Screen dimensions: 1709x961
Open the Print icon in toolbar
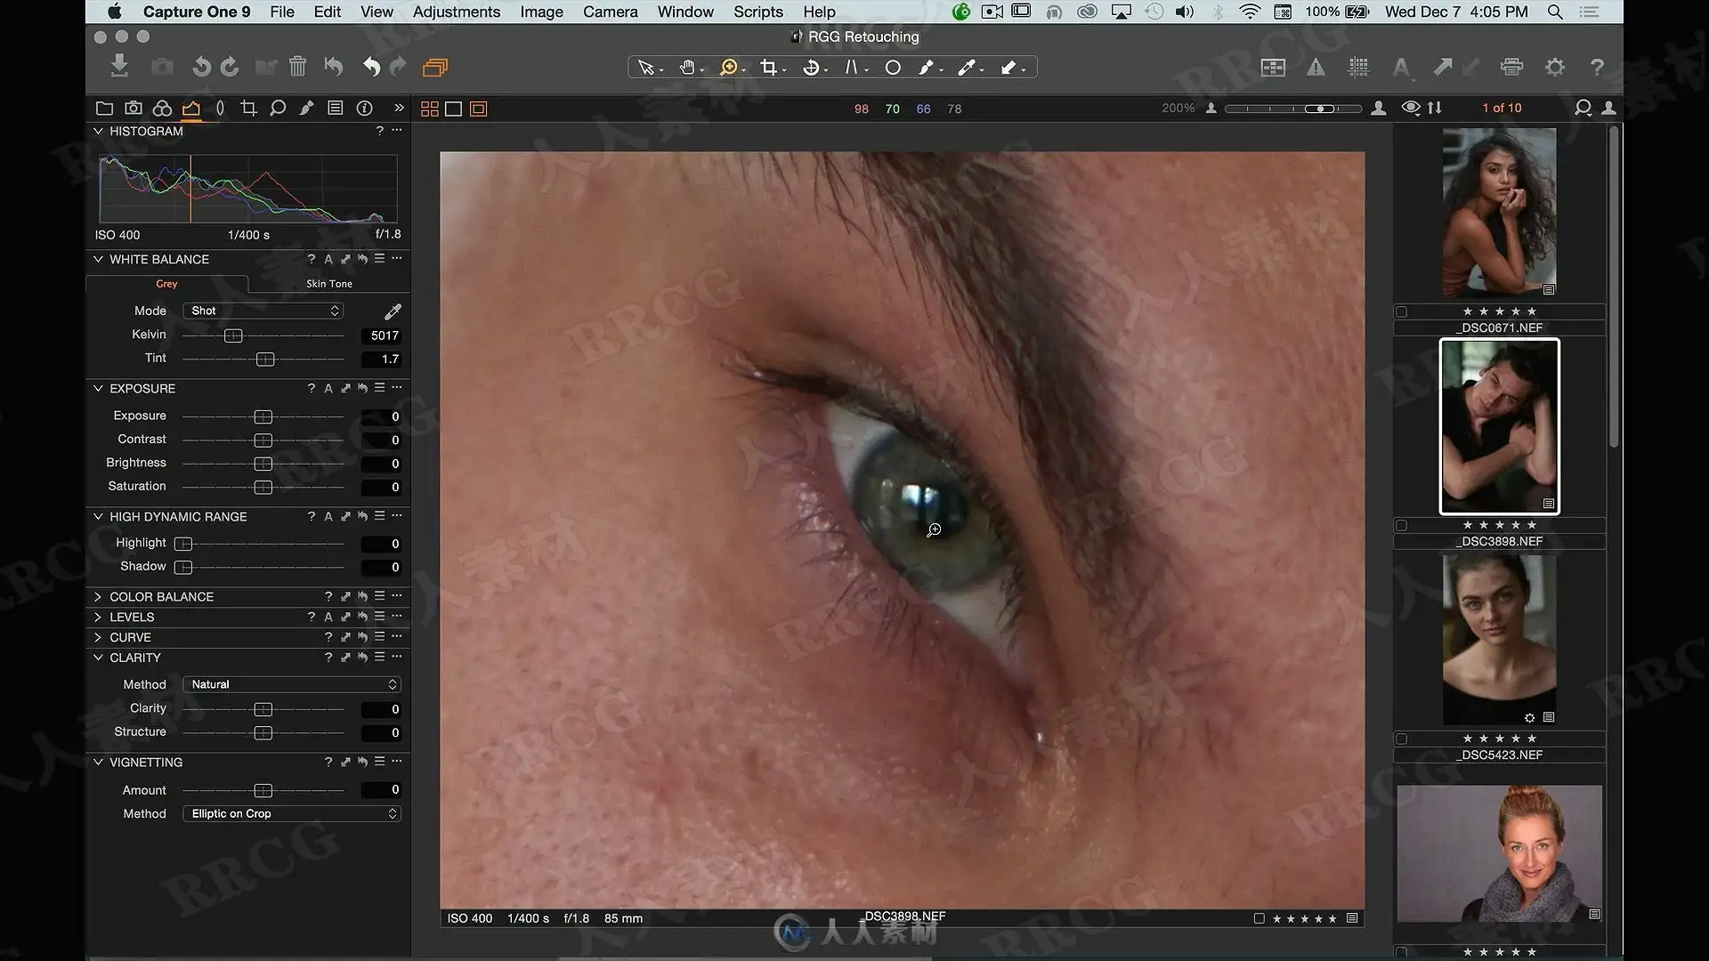click(x=1511, y=68)
